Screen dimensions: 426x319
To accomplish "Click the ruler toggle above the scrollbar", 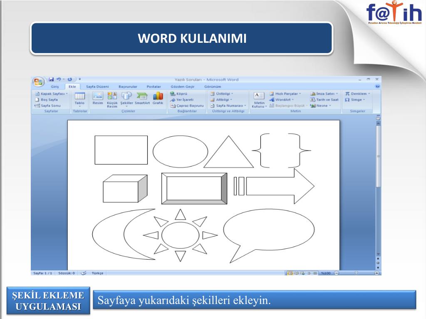I will pyautogui.click(x=378, y=118).
